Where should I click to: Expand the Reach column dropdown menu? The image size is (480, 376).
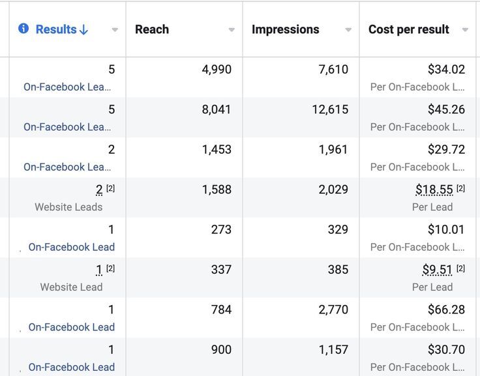click(x=232, y=30)
